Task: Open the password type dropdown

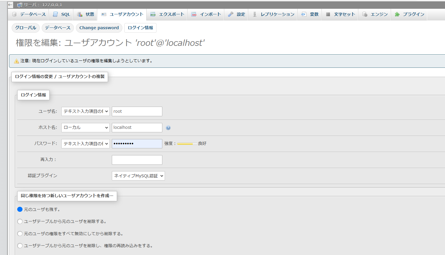Action: [x=86, y=144]
